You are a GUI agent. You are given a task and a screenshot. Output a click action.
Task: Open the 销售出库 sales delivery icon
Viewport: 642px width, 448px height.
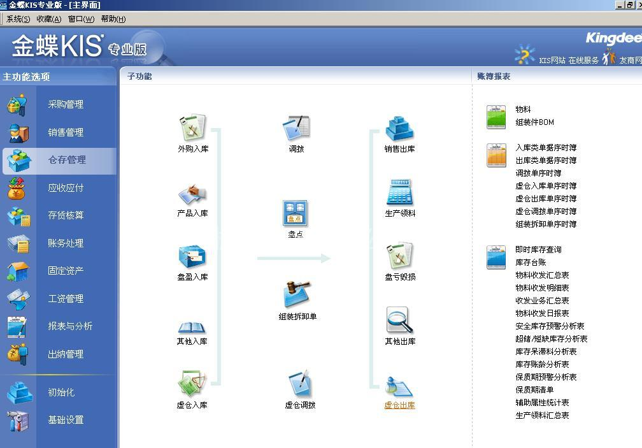tap(399, 127)
